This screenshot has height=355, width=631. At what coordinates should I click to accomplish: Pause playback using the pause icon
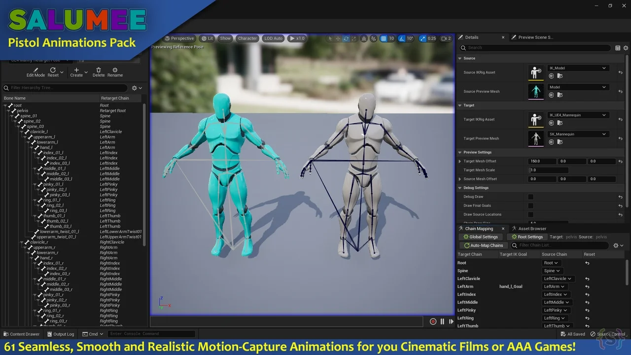coord(442,321)
